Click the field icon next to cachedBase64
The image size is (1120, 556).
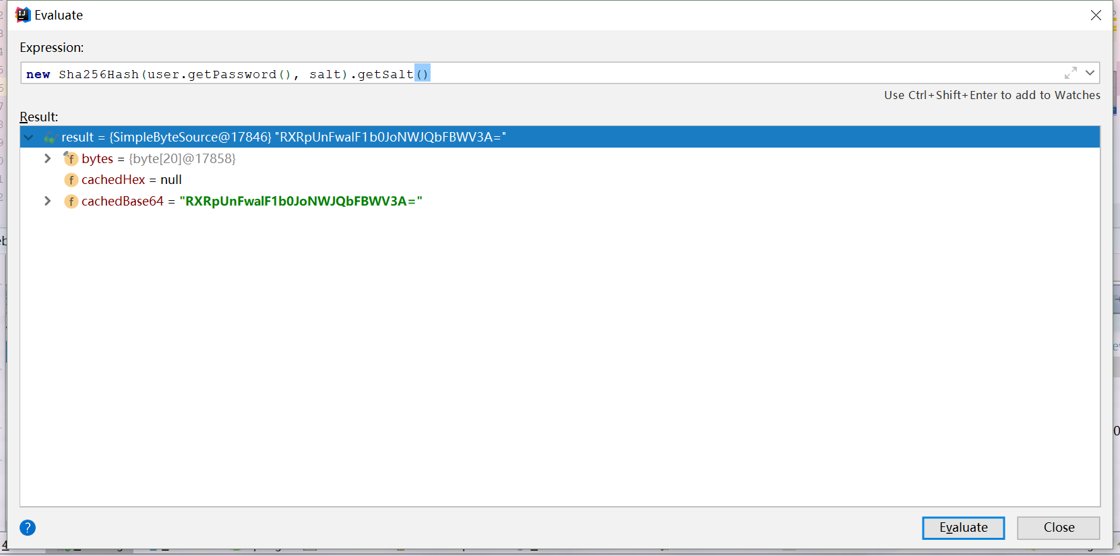[71, 202]
